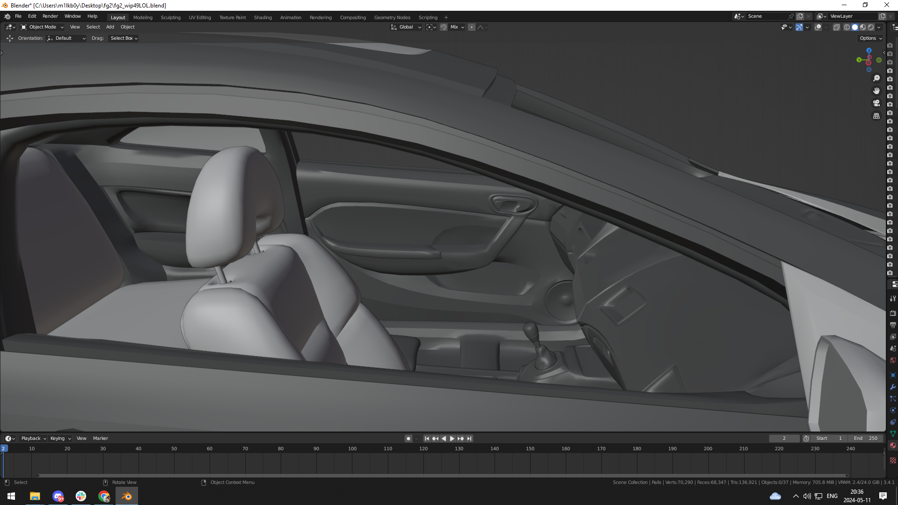Open the Default orientation dropdown
Screen dimensions: 898x505
point(66,38)
